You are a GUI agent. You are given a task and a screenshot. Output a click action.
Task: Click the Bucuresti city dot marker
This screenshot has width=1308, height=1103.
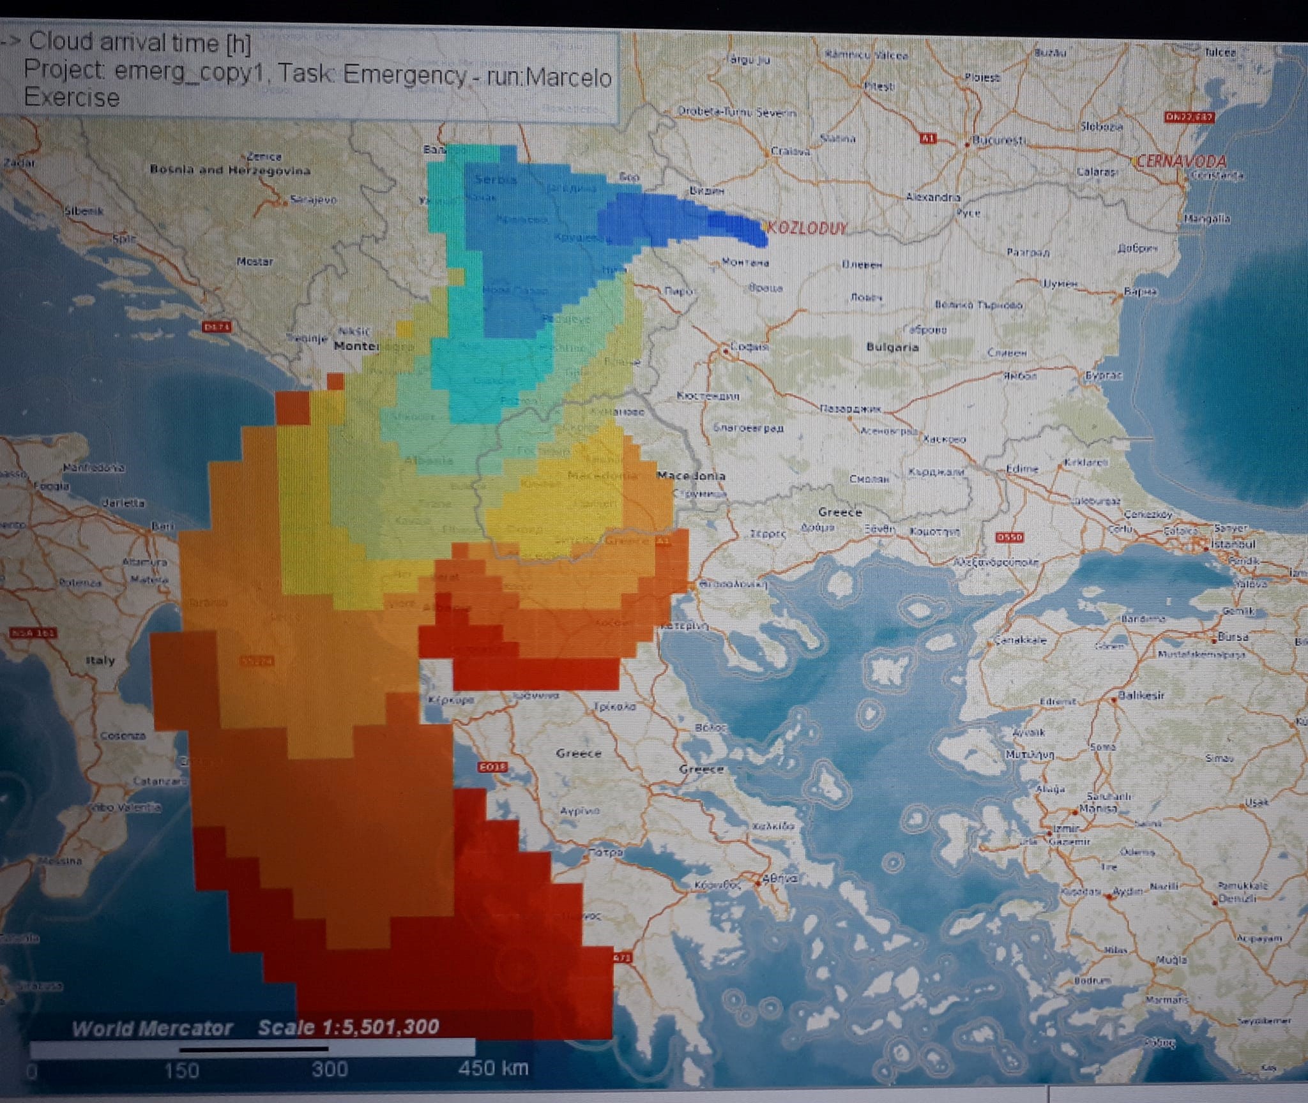point(968,144)
